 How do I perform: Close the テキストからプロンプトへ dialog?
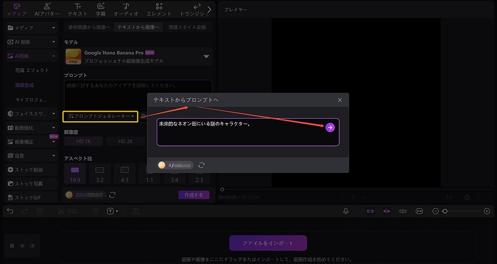click(340, 100)
